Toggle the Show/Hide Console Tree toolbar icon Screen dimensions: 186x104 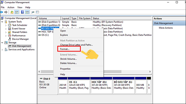17,12
